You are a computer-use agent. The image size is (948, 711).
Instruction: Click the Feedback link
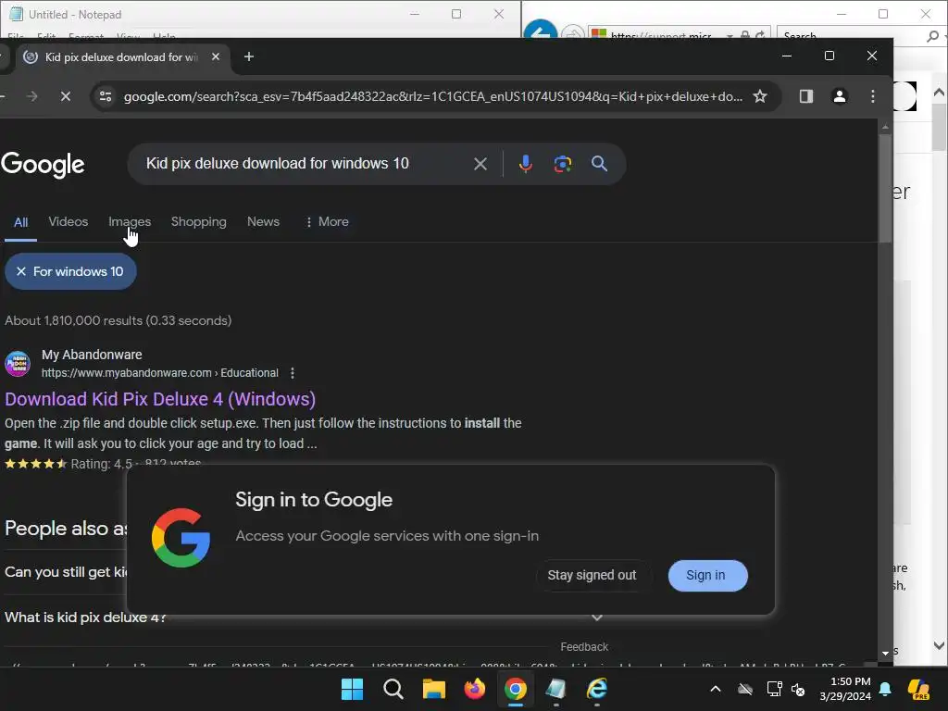pos(584,647)
